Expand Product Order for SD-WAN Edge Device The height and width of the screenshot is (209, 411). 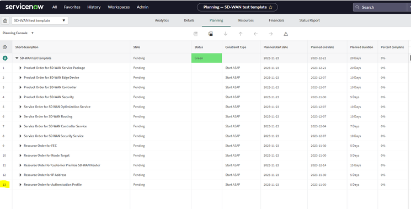coord(20,78)
